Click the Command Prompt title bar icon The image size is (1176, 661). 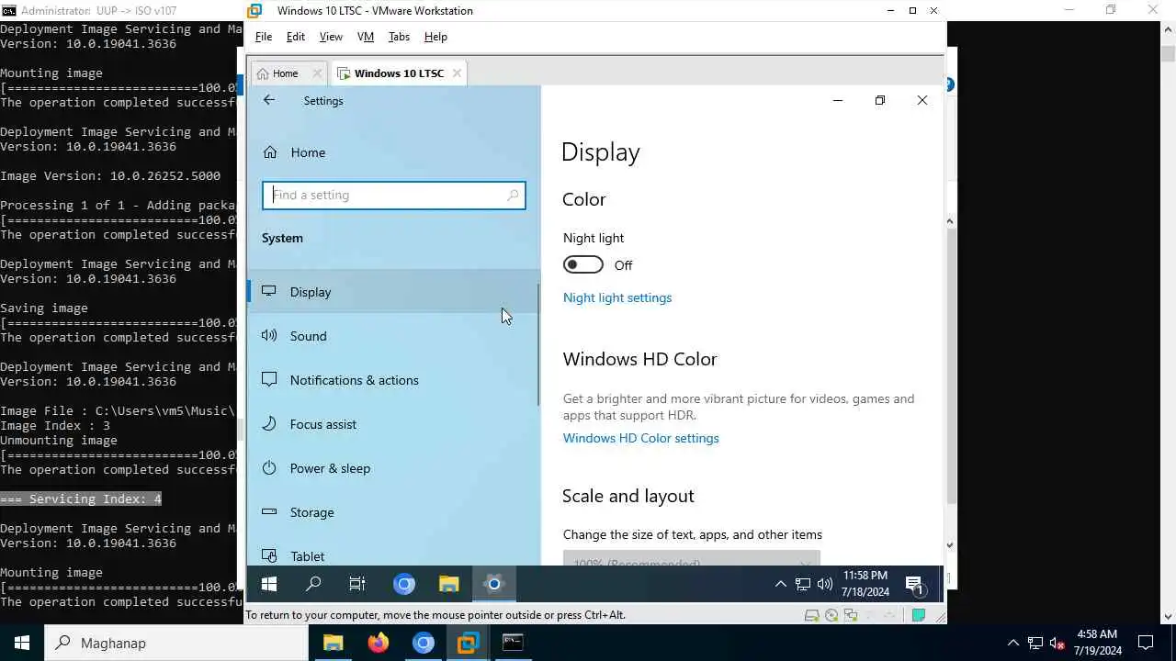click(8, 10)
